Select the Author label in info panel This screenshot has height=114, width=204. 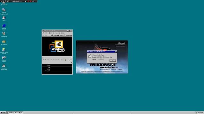coord(48,69)
